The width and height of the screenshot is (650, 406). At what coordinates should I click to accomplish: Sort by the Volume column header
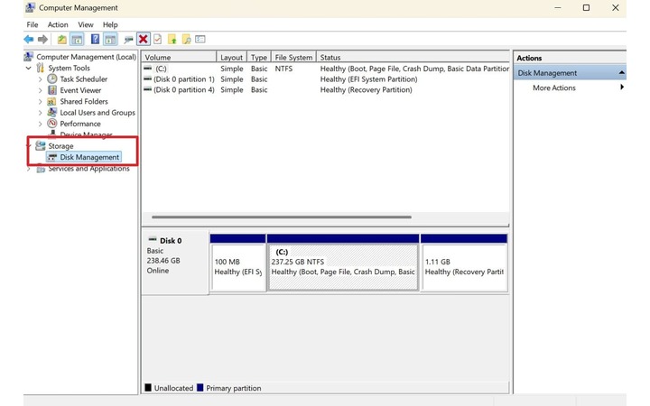(x=179, y=57)
